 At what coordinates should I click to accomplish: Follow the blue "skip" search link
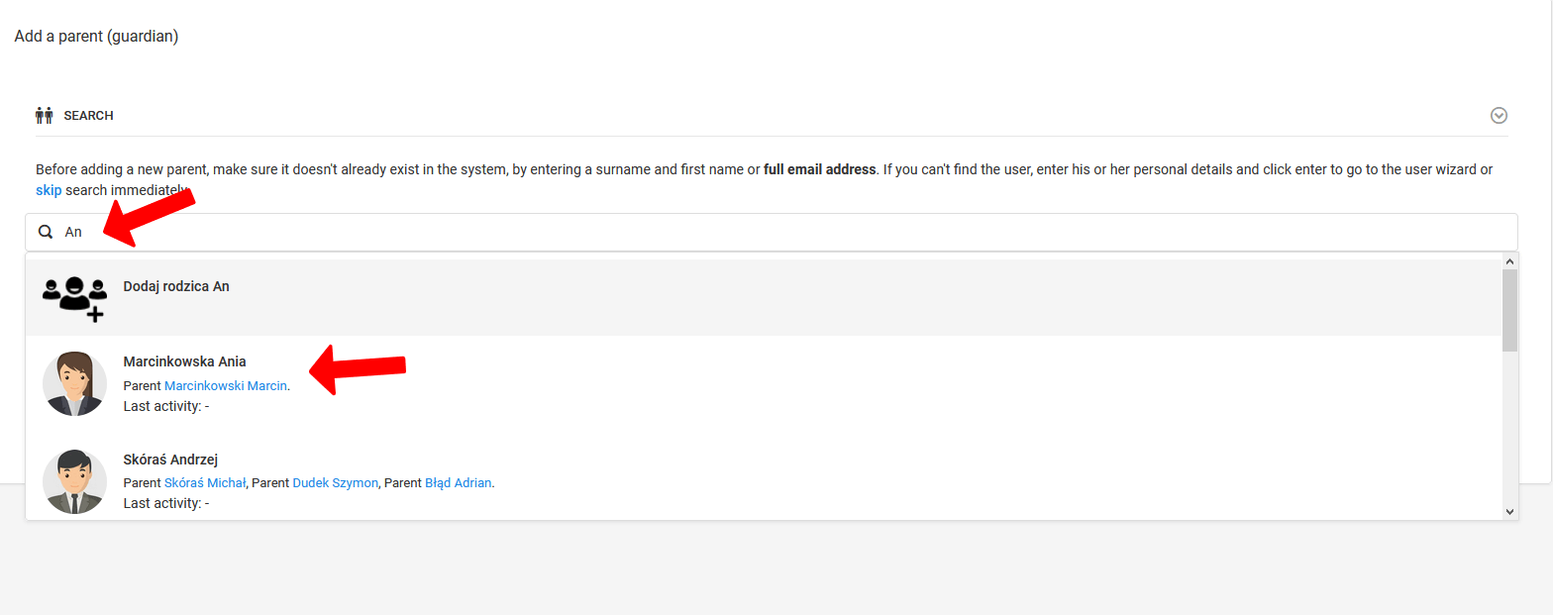(x=49, y=189)
